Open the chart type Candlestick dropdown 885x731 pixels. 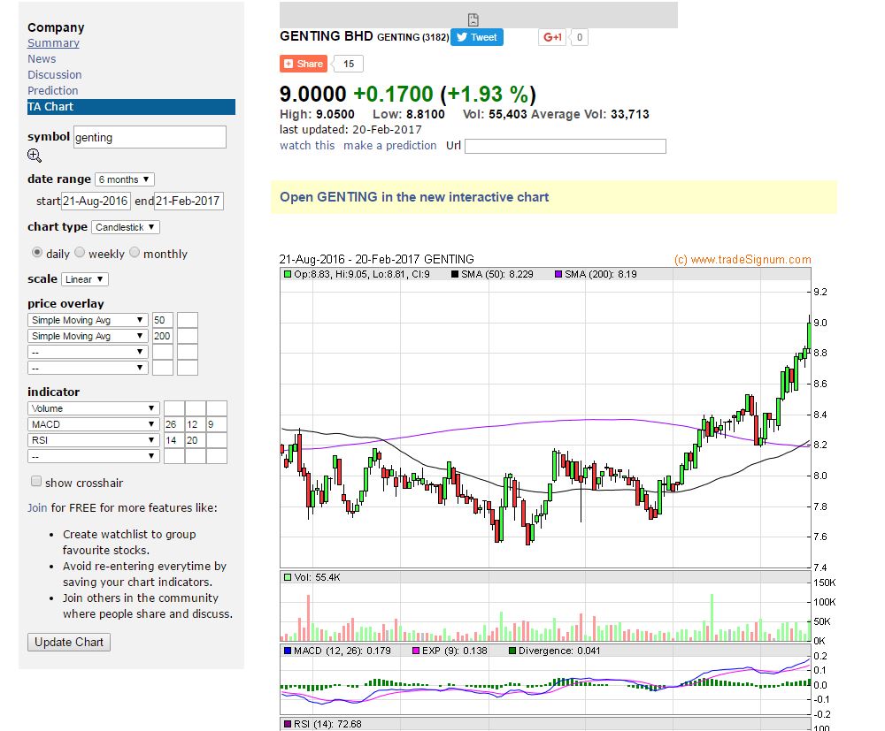(x=126, y=227)
